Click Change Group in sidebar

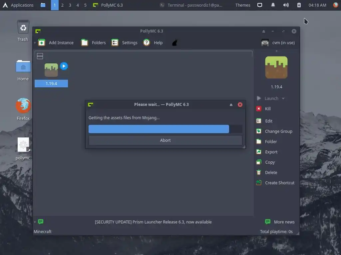274,131
